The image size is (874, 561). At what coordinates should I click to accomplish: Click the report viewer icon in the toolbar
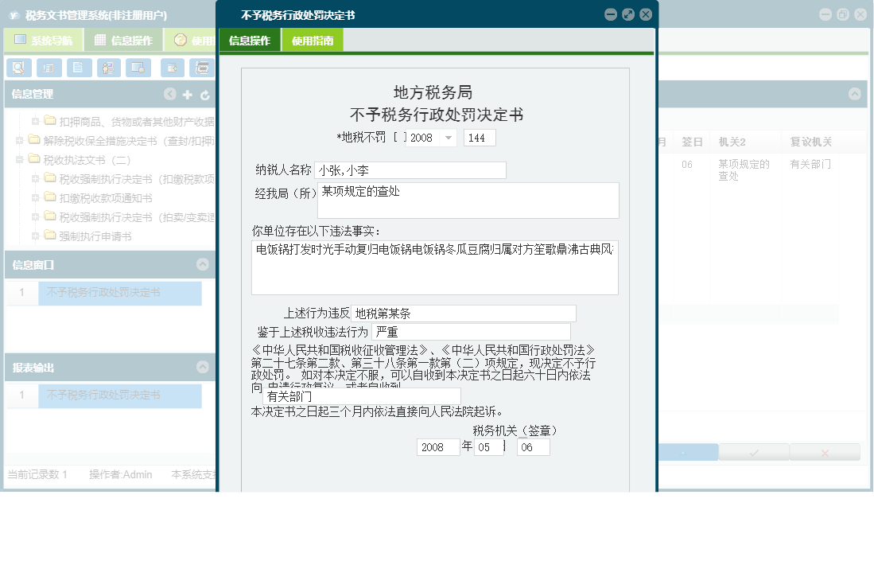point(49,68)
